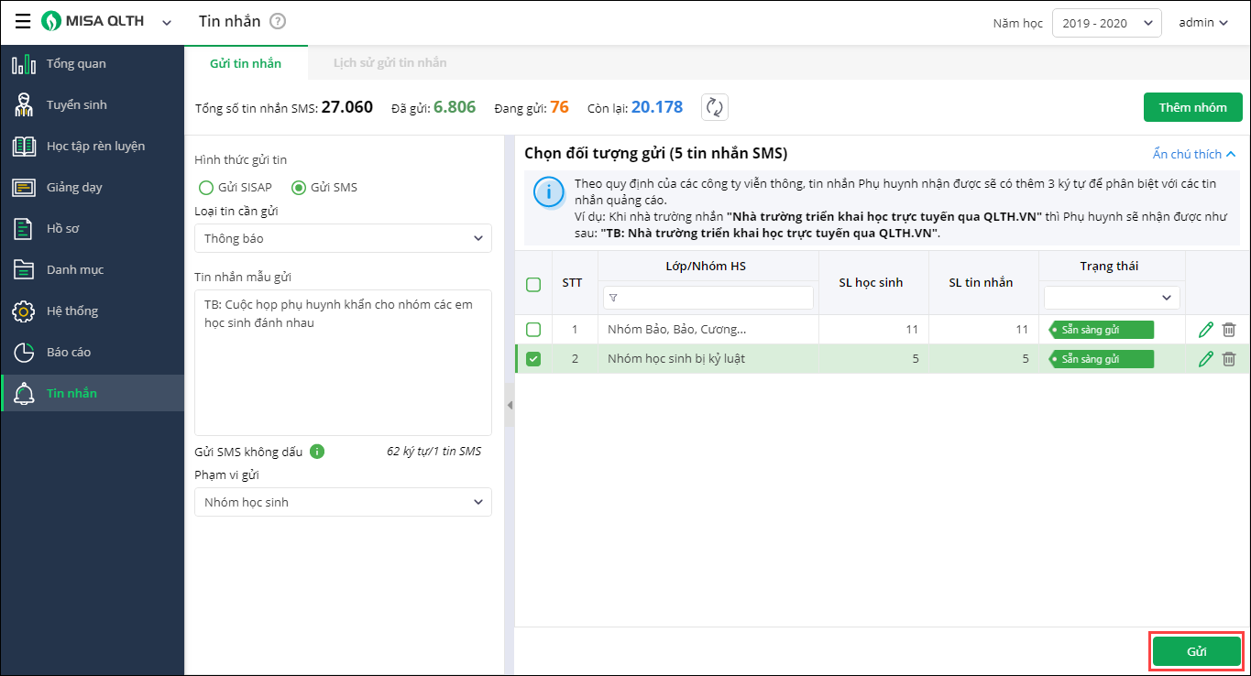Image resolution: width=1251 pixels, height=676 pixels.
Task: Select Danh mục in sidebar
Action: pyautogui.click(x=93, y=270)
